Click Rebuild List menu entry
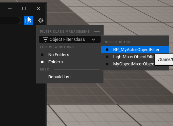The image size is (173, 126). [x=70, y=77]
